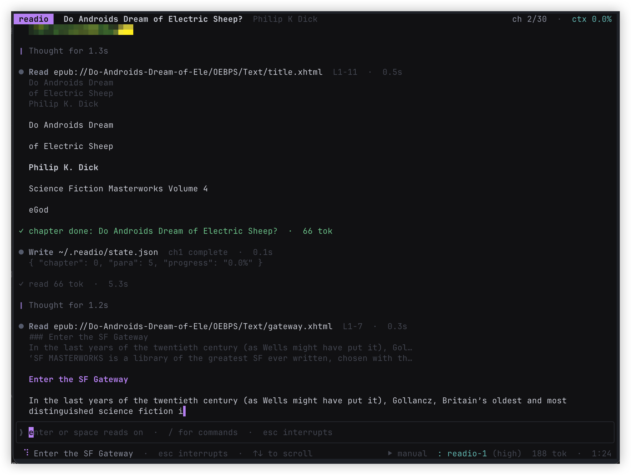Open the title.xhtml epub path
This screenshot has height=475, width=631.
point(188,72)
